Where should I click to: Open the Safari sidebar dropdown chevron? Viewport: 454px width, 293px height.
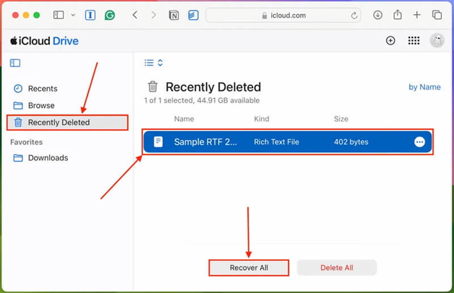pyautogui.click(x=73, y=15)
